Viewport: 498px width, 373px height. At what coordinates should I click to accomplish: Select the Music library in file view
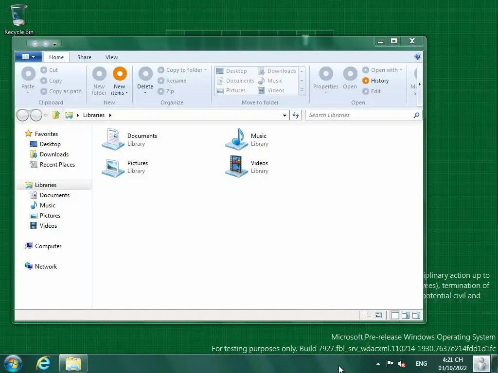[x=247, y=139]
